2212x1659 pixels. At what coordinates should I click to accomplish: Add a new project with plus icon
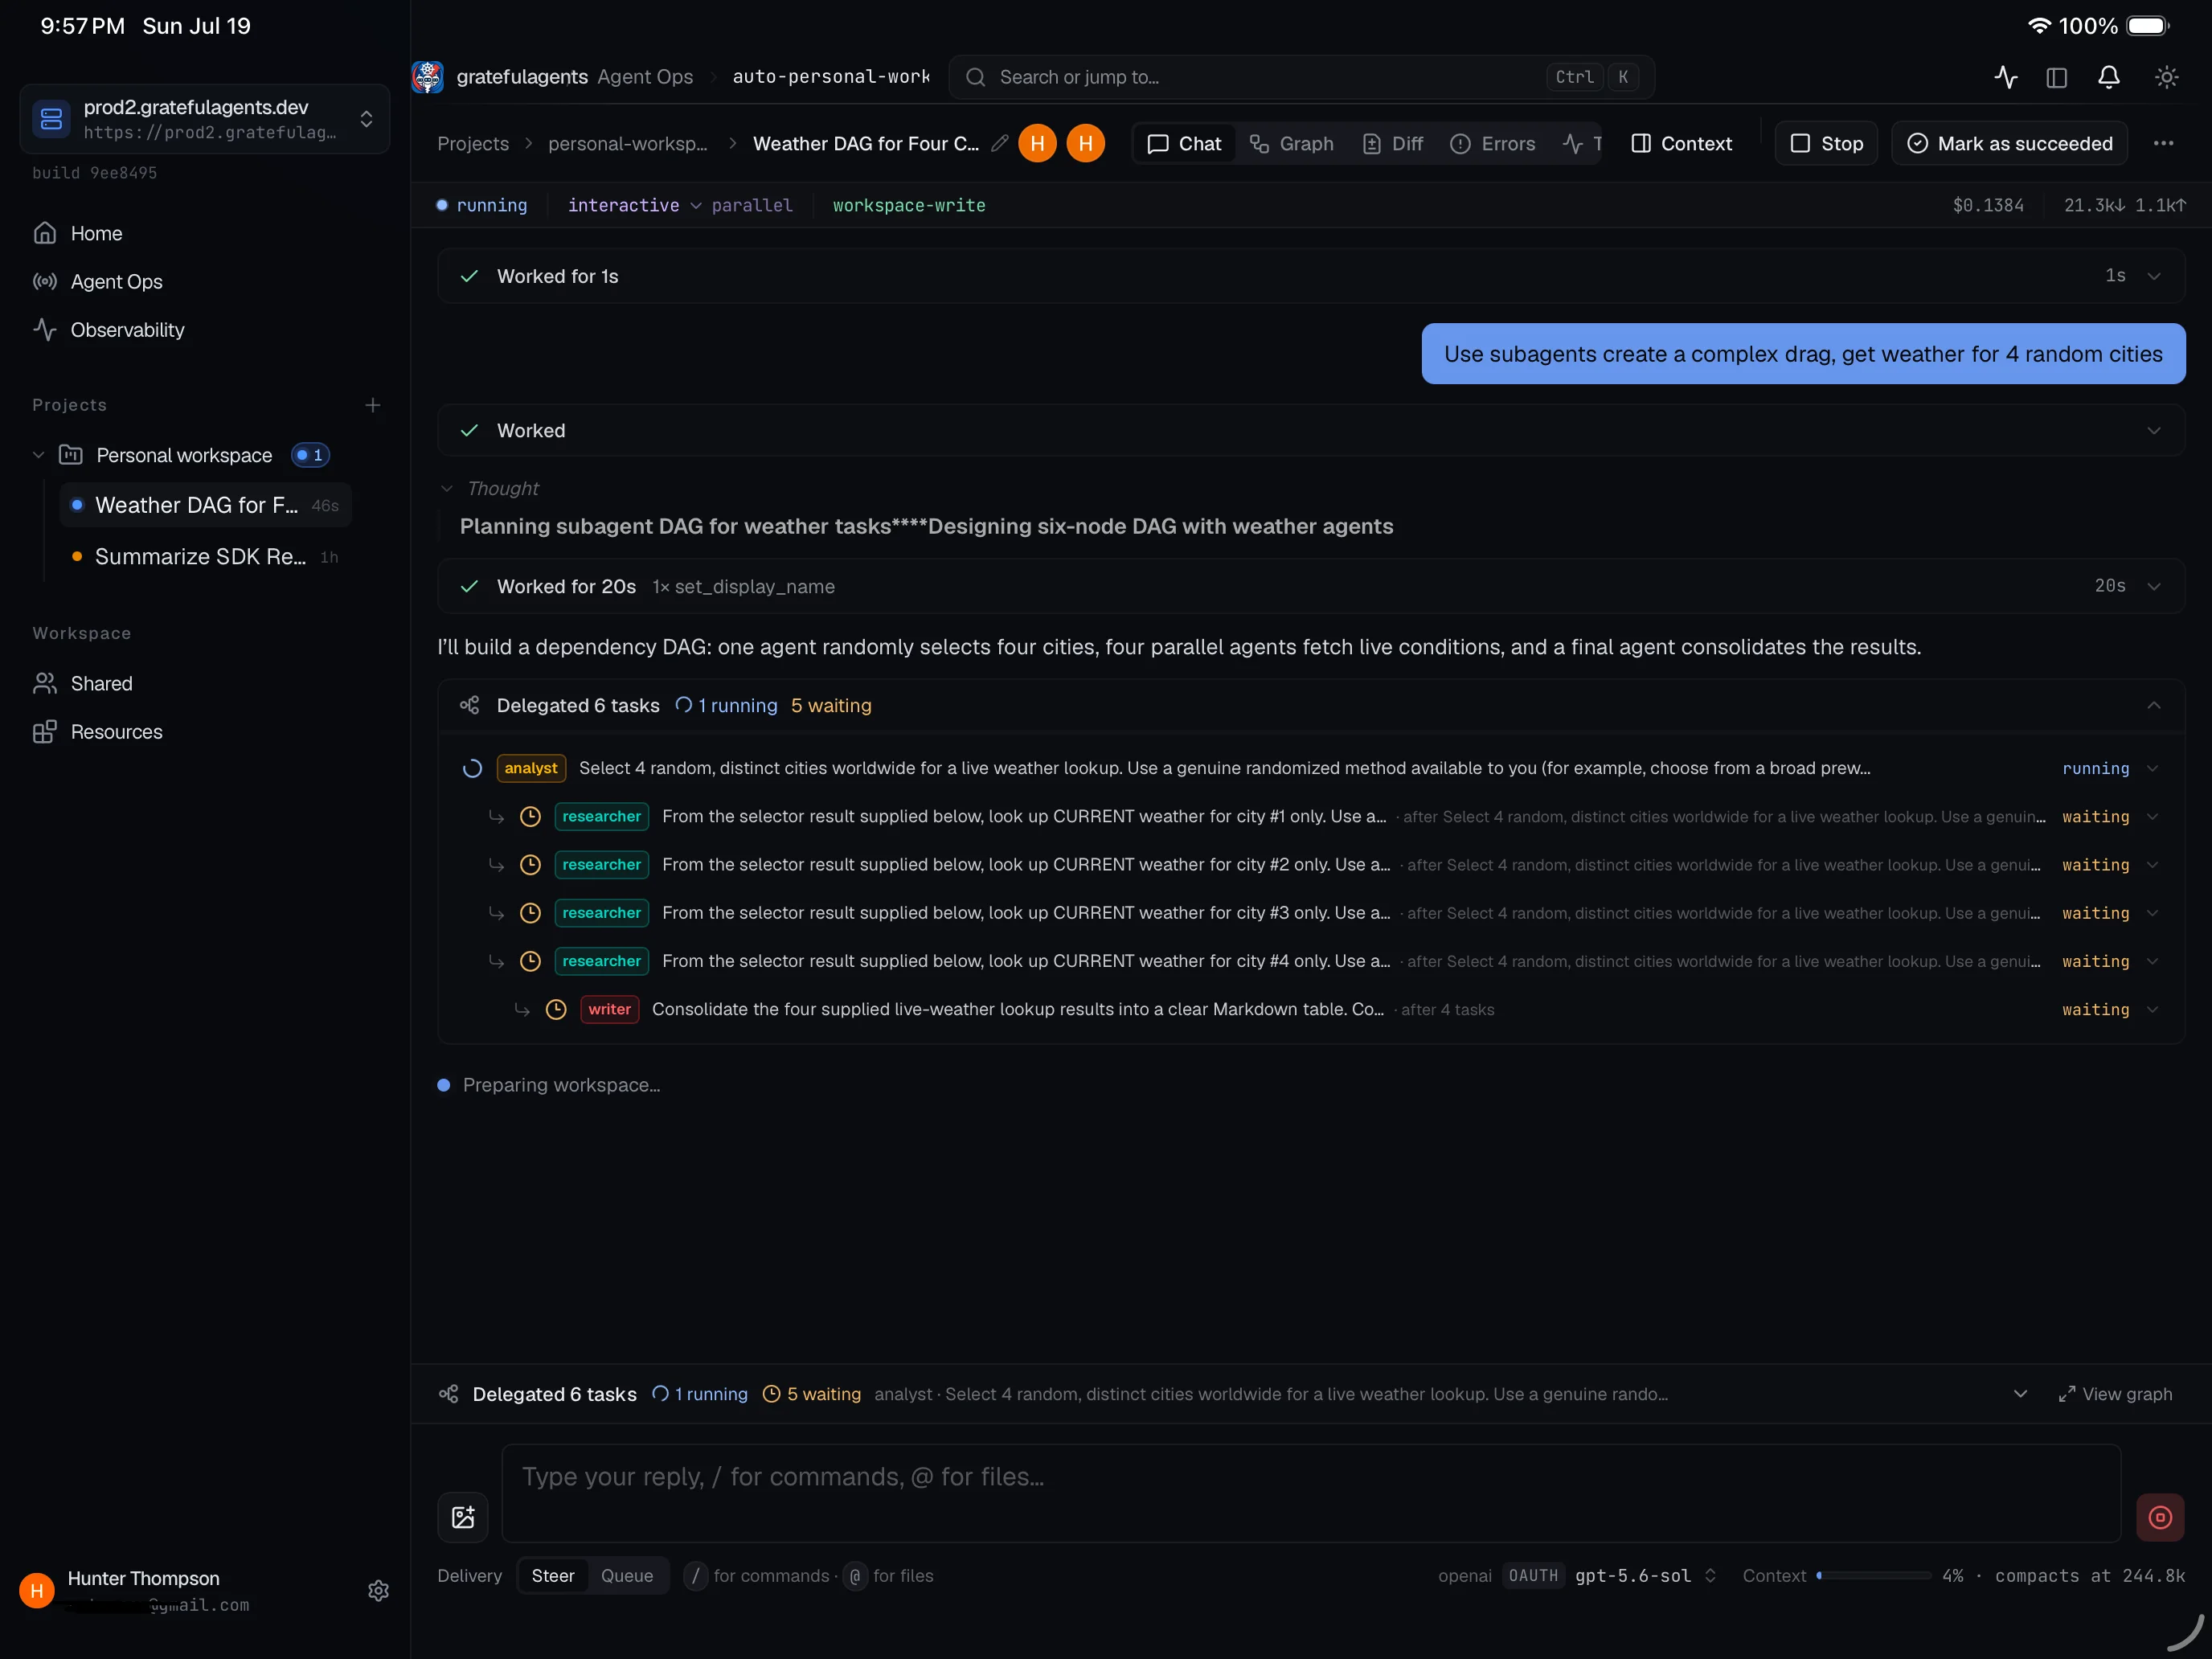tap(373, 405)
